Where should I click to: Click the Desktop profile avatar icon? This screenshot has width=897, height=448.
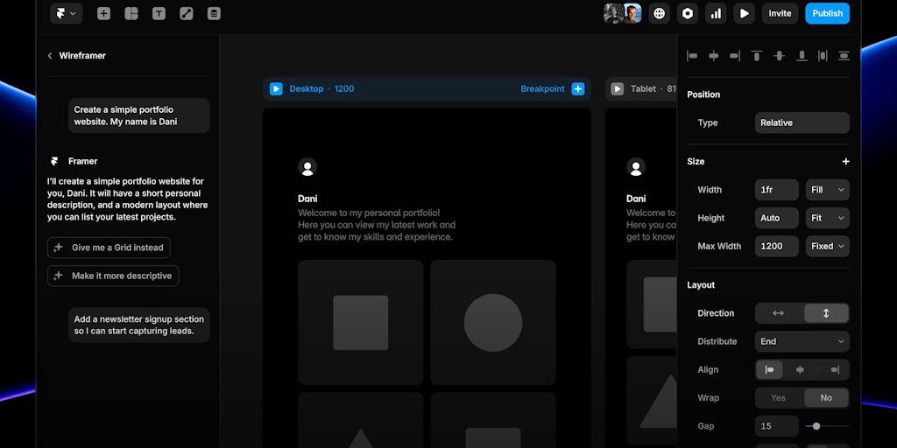click(x=307, y=167)
